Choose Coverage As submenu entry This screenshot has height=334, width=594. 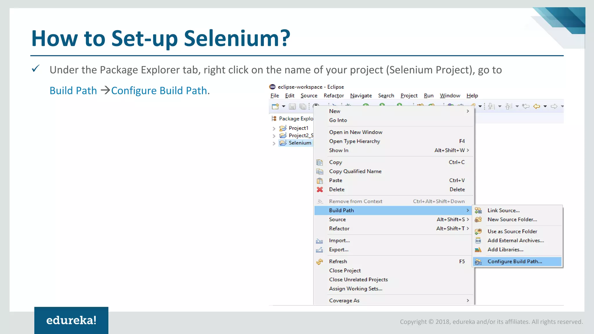pyautogui.click(x=394, y=300)
